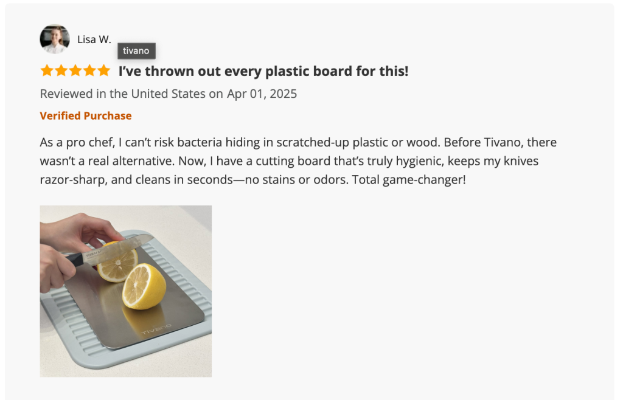623x400 pixels.
Task: Open the review title about plastic boards
Action: pos(263,71)
